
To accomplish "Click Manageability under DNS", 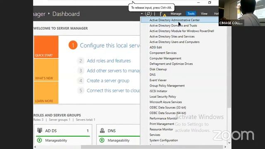I will tap(119, 140).
